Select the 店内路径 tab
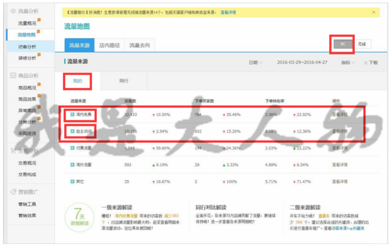This screenshot has width=391, height=249. point(109,45)
